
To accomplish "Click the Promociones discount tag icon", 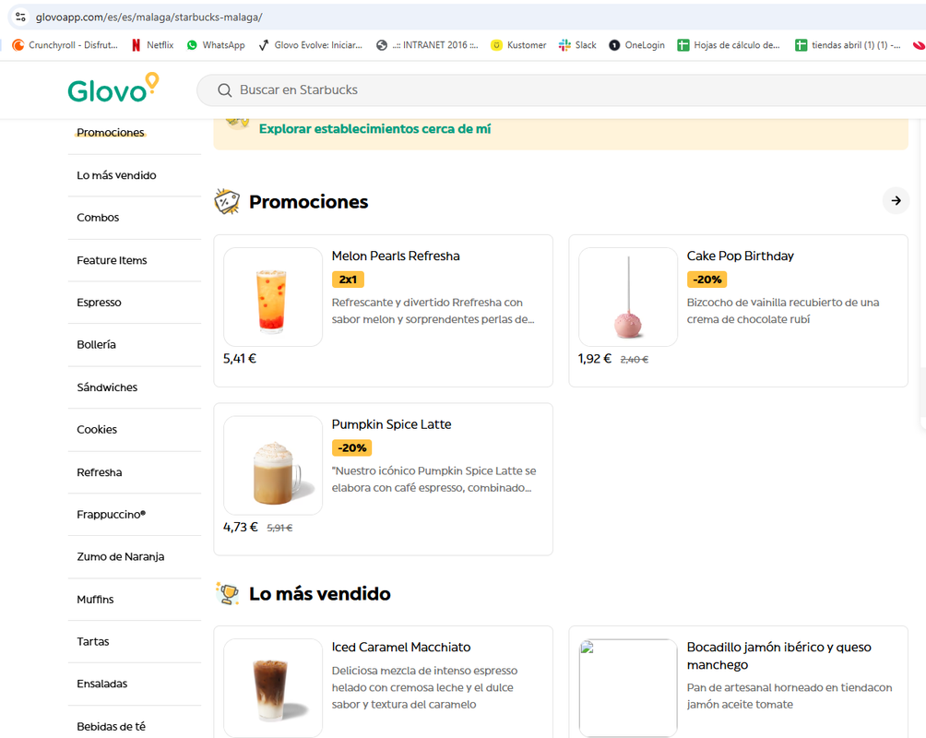I will coord(227,201).
